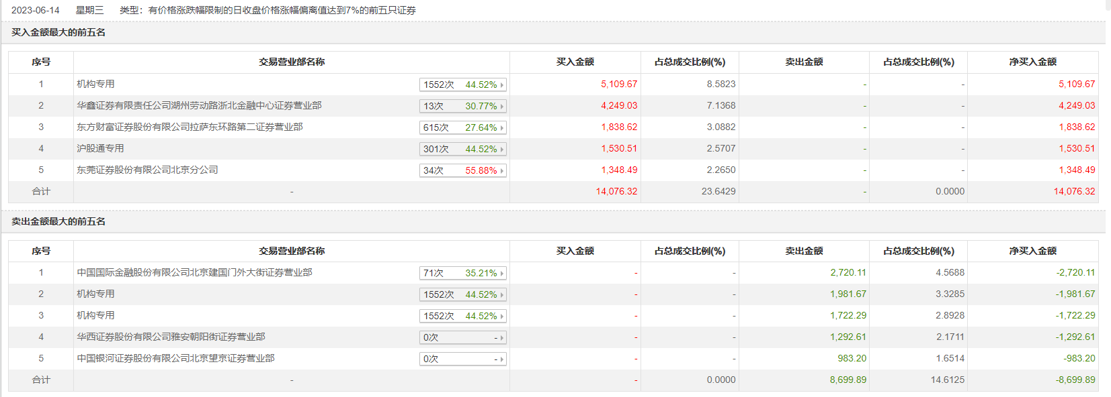Click 华西证券雅安朝阳街证券营业部 link
1111x397 pixels.
pos(171,337)
